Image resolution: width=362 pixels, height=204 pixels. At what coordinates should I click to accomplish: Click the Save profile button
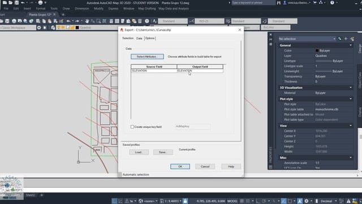(x=163, y=152)
